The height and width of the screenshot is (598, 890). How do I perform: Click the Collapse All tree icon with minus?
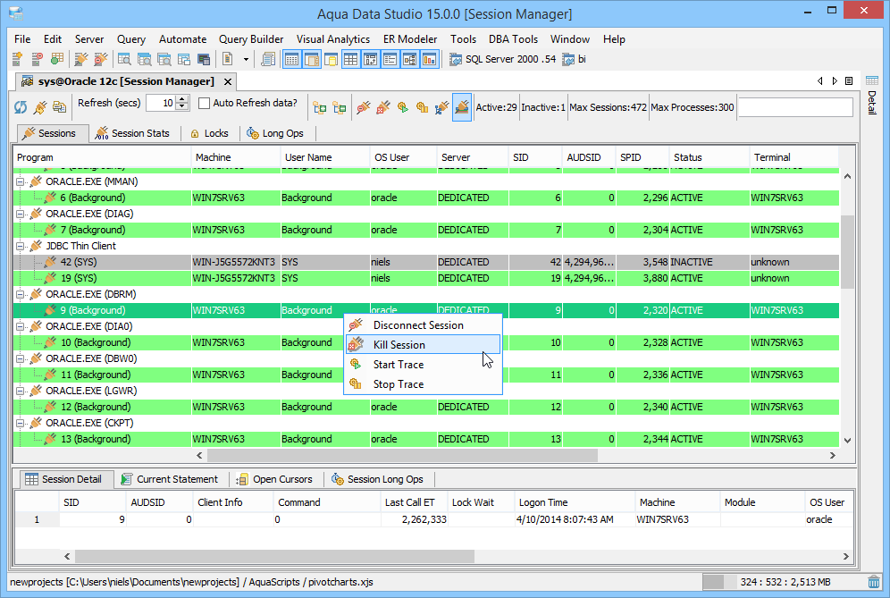[x=340, y=107]
